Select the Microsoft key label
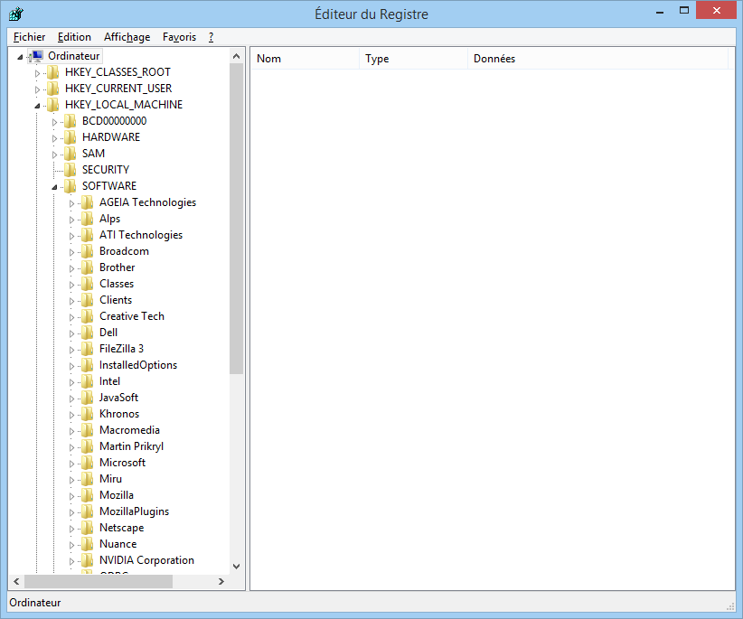743x619 pixels. (122, 463)
